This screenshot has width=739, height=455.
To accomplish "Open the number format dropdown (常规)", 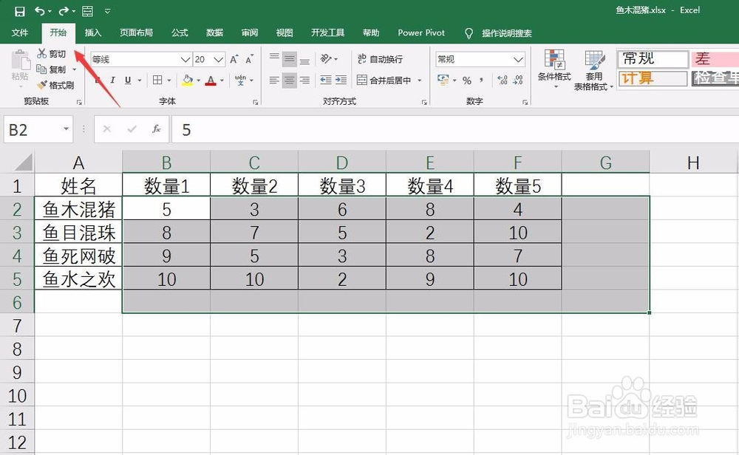I will [x=518, y=59].
